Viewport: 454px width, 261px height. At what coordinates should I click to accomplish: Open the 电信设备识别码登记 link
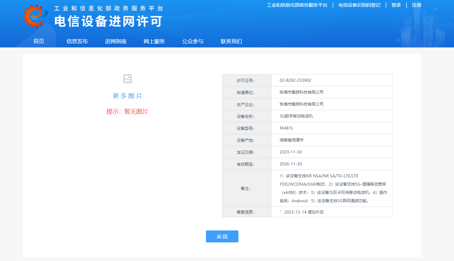pyautogui.click(x=359, y=5)
